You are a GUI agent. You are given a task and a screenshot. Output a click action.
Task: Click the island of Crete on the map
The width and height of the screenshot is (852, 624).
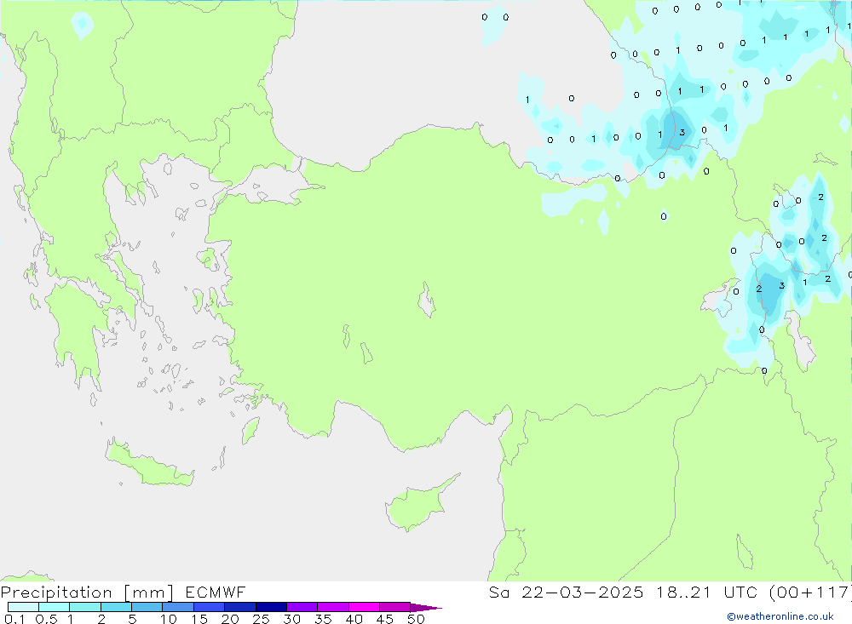click(x=149, y=464)
